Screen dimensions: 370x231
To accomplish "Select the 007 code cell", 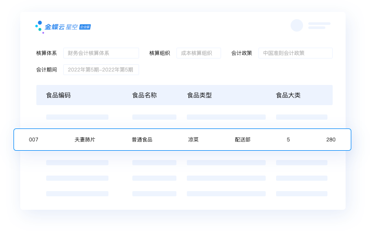I will point(34,140).
